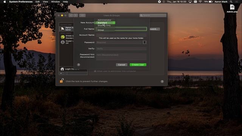The image size is (242, 136).
Task: Open Login Options house icon
Action: (x=62, y=69)
